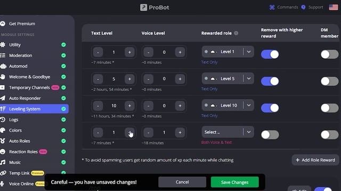
Task: Open the Select.. role dropdown
Action: click(228, 132)
